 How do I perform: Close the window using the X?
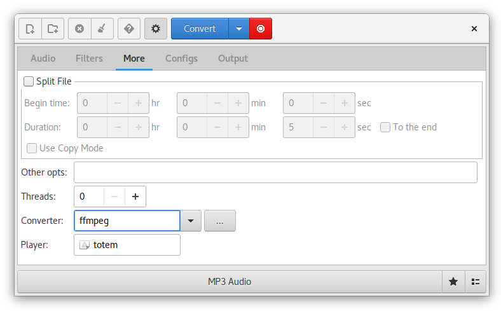[x=474, y=29]
